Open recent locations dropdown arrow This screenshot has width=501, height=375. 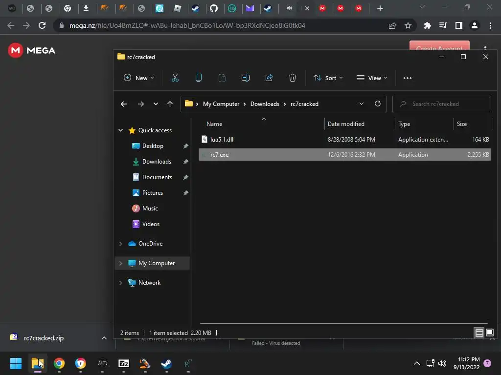(x=156, y=104)
